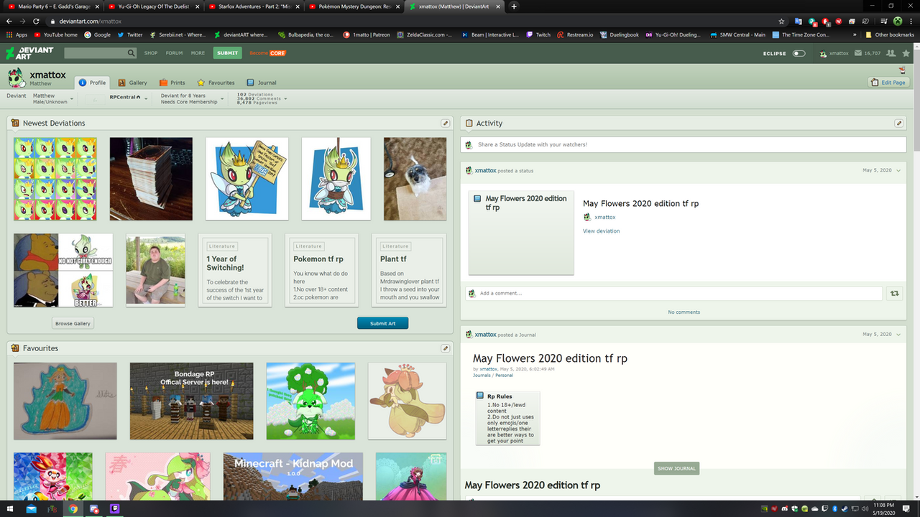Screen dimensions: 920x517
Task: Click the search magnifier icon
Action: (132, 53)
